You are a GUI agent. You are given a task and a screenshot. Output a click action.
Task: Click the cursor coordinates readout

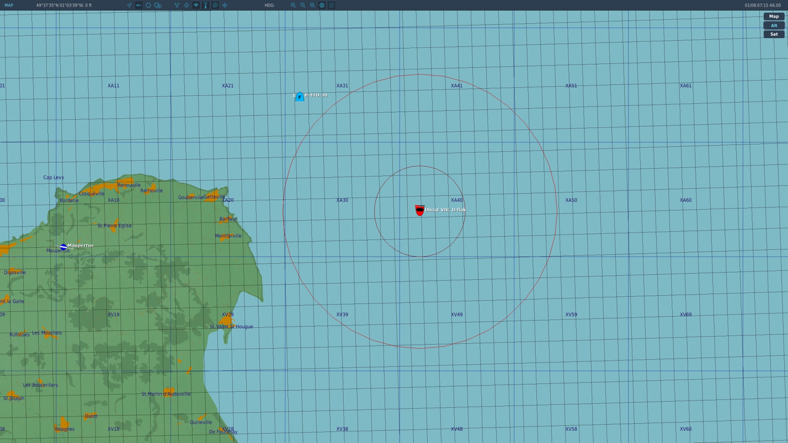(x=64, y=5)
